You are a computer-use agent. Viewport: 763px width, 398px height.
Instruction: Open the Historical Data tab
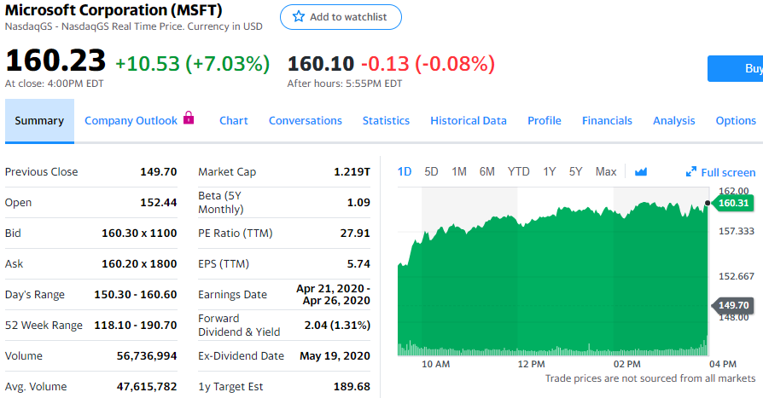click(x=469, y=121)
